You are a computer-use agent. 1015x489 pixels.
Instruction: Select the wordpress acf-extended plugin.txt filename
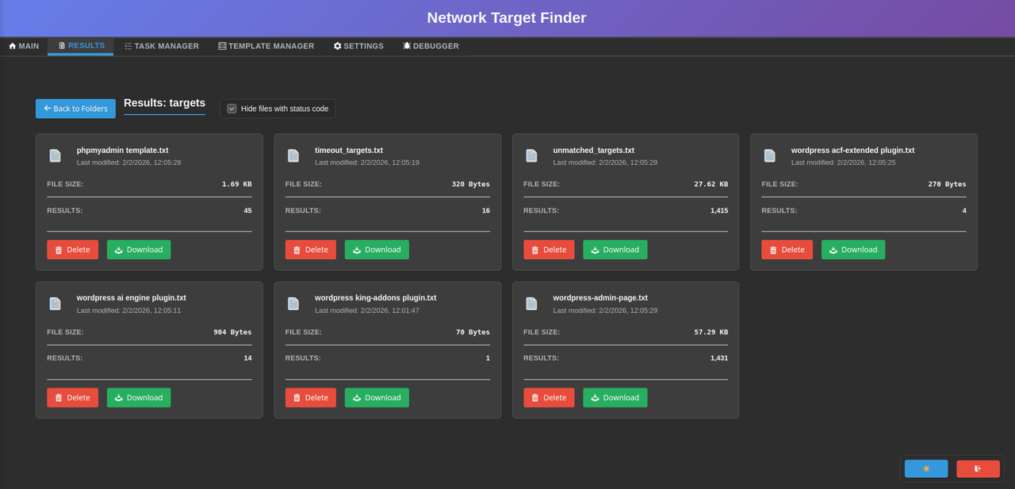tap(853, 150)
